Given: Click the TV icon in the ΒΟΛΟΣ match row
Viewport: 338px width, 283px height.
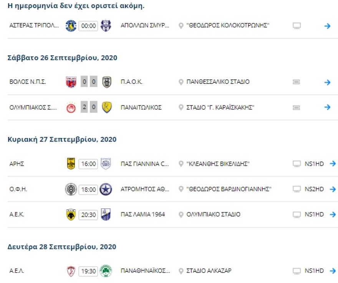Looking at the screenshot, I should click(x=296, y=82).
